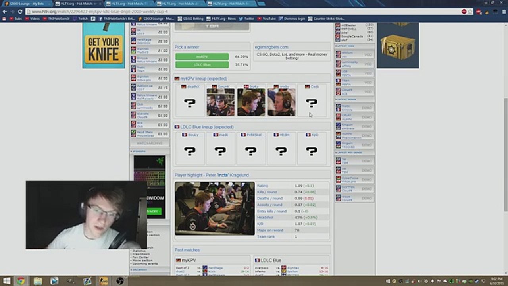Open the taskbar clock showing 9:02 PM
This screenshot has height=286, width=508.
(497, 281)
